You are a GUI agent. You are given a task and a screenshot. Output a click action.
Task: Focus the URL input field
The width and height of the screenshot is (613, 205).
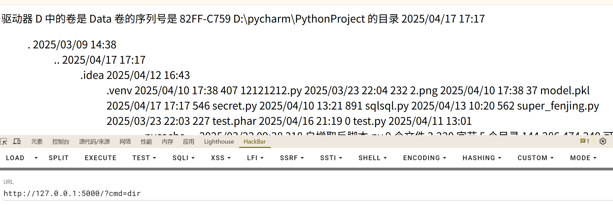coord(308,193)
